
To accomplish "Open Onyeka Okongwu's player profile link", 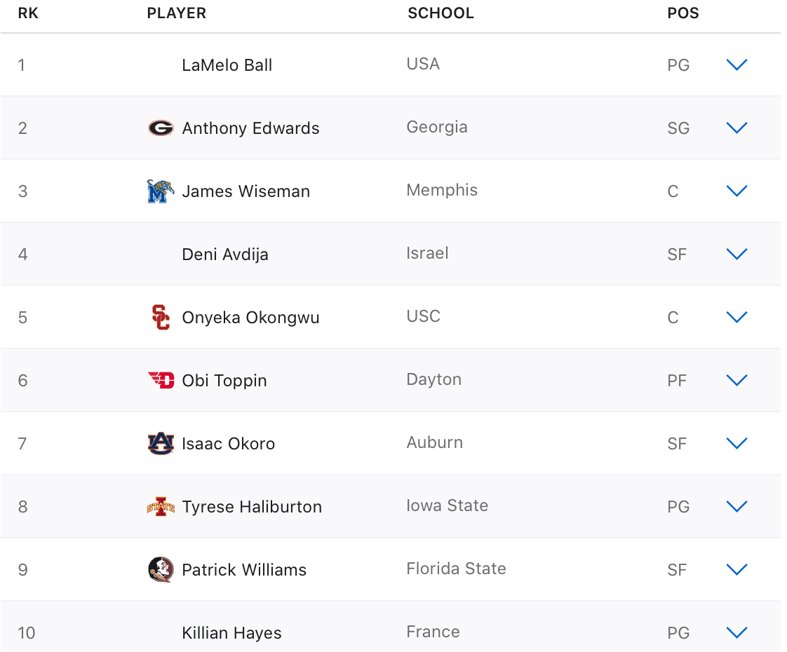I will coord(250,318).
